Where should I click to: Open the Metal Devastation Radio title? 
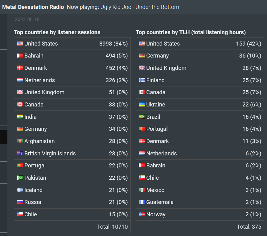(x=33, y=7)
